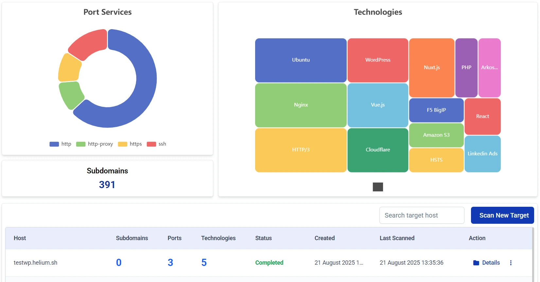The width and height of the screenshot is (540, 282).
Task: Select the WordPress treemap tile
Action: point(378,60)
